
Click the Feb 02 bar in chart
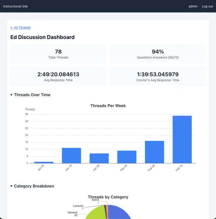click(127, 157)
